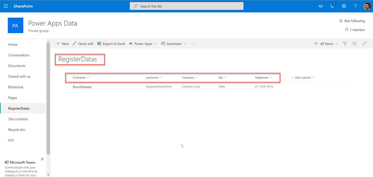This screenshot has height=177, width=373.
Task: Open the Telephone column header dropdown
Action: pos(264,77)
